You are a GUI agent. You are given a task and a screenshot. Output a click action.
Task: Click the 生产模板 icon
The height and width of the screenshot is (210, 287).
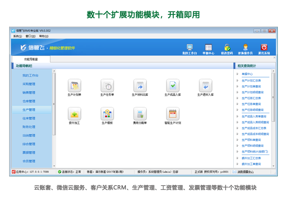click(107, 114)
